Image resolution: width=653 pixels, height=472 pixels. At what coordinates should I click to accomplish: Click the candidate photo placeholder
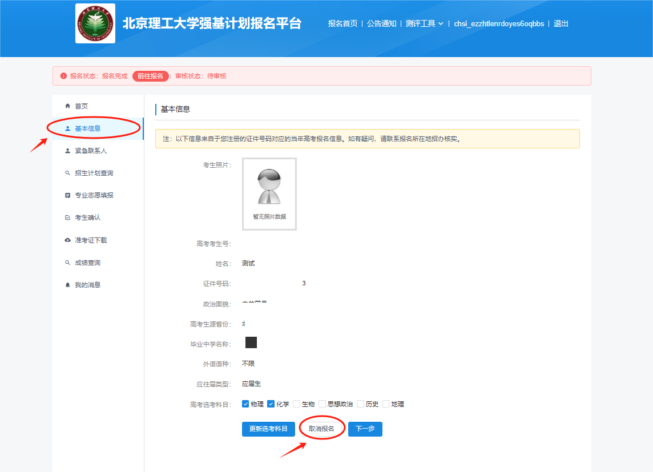[269, 194]
